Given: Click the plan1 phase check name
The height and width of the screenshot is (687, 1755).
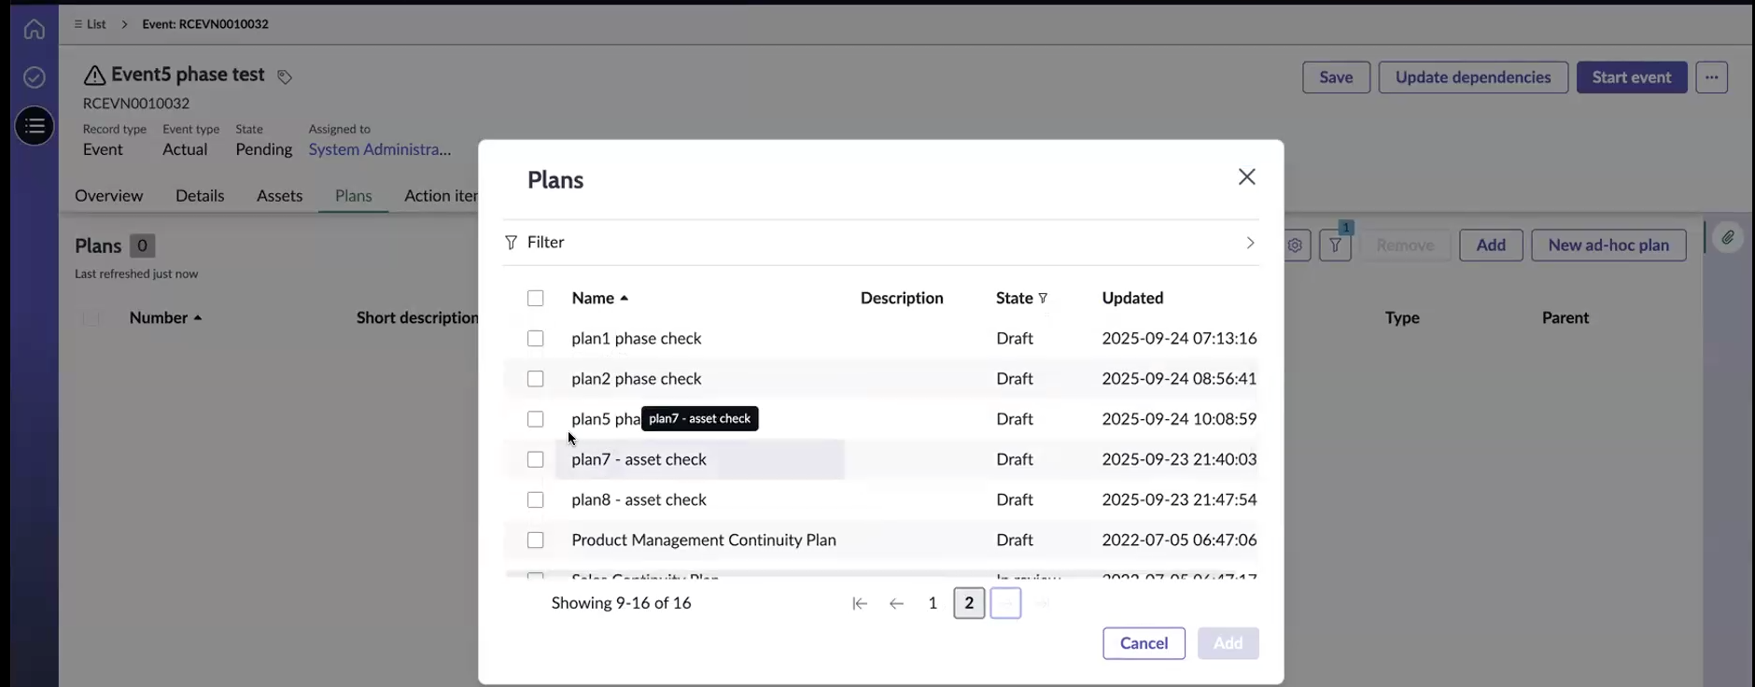Looking at the screenshot, I should click(637, 339).
